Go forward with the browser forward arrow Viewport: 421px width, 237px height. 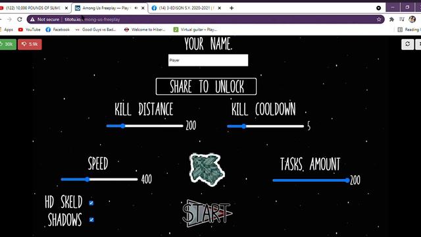click(9, 19)
